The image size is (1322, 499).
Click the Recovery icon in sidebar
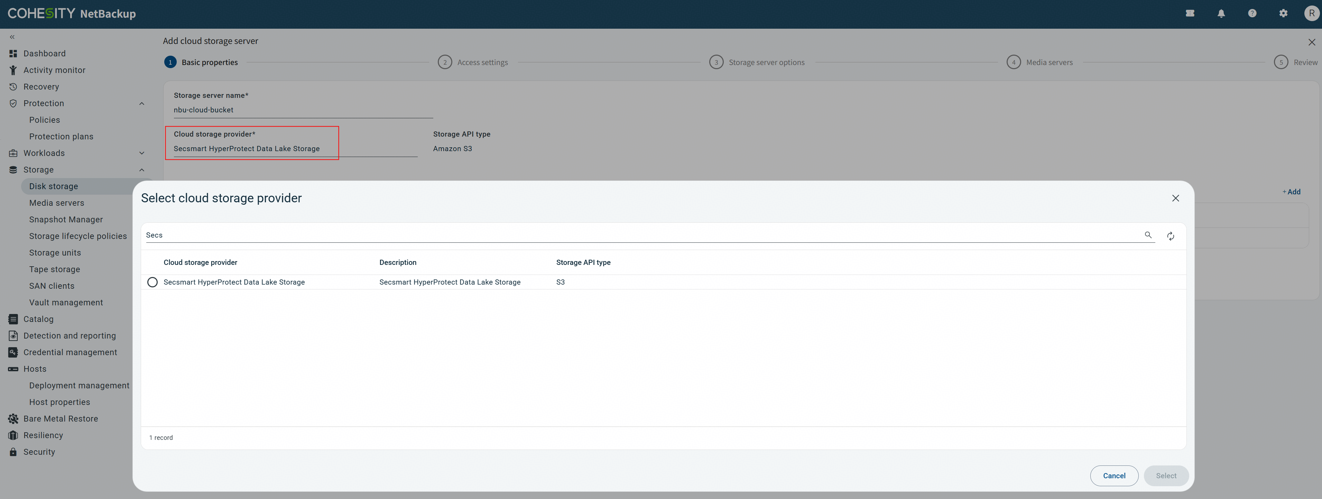click(13, 87)
